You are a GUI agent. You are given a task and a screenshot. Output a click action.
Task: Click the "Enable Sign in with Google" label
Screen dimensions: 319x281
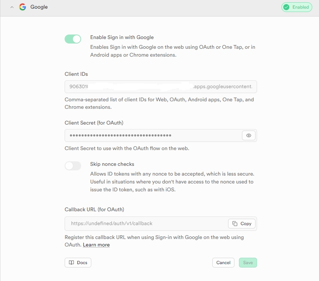click(x=122, y=37)
